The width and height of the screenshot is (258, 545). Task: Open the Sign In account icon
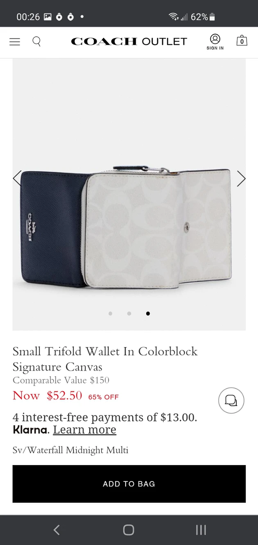point(215,42)
